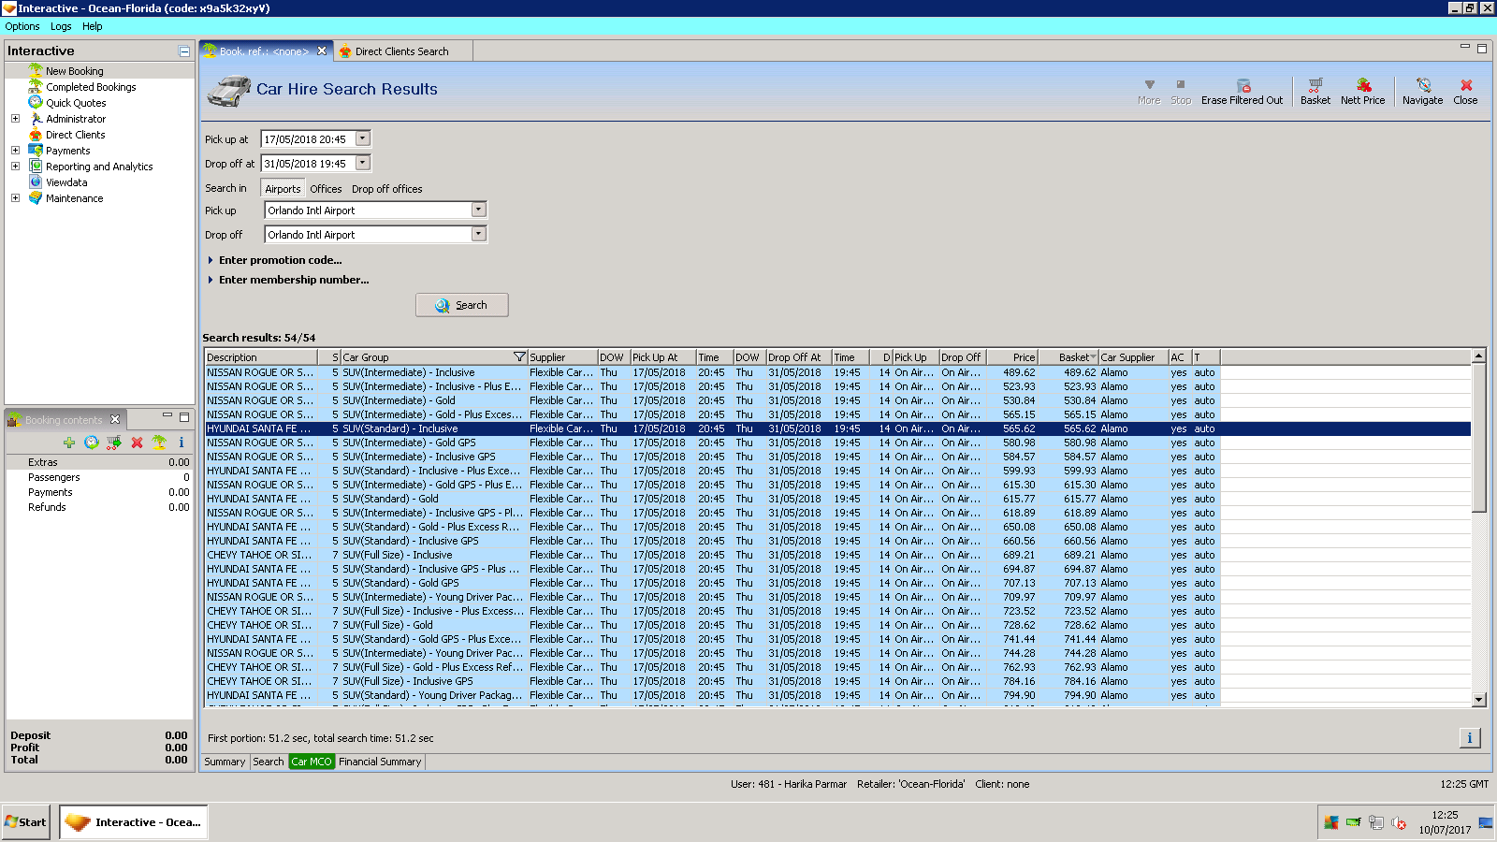Click the red X delete icon in Booking contents
The height and width of the screenshot is (842, 1497).
click(137, 443)
